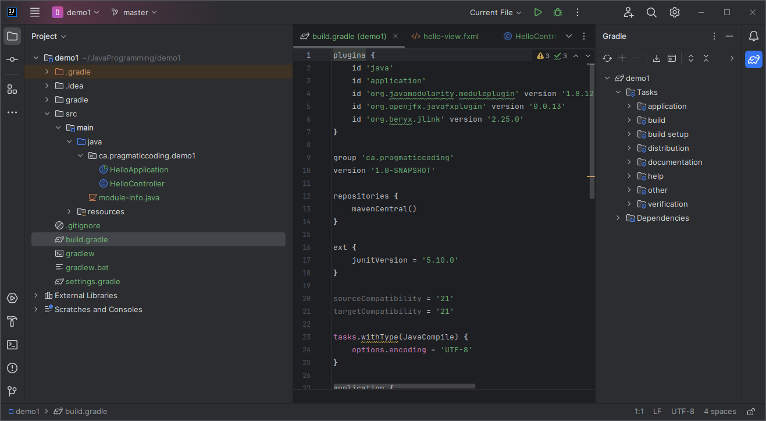The width and height of the screenshot is (766, 421).
Task: Open the Build hammer tool window
Action: 12,321
